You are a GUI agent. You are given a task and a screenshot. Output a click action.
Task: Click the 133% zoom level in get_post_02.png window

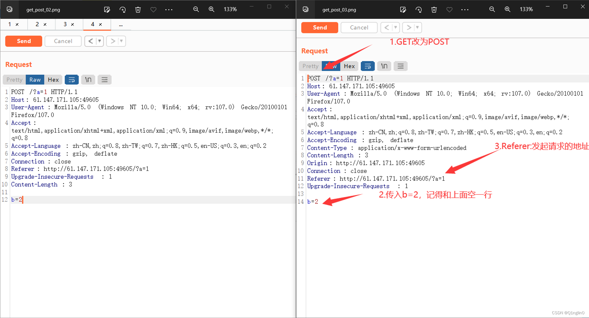[x=230, y=9]
